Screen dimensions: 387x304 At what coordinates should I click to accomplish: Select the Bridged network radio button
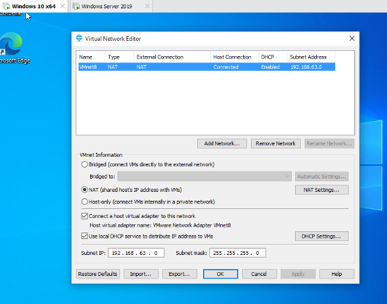click(x=85, y=164)
